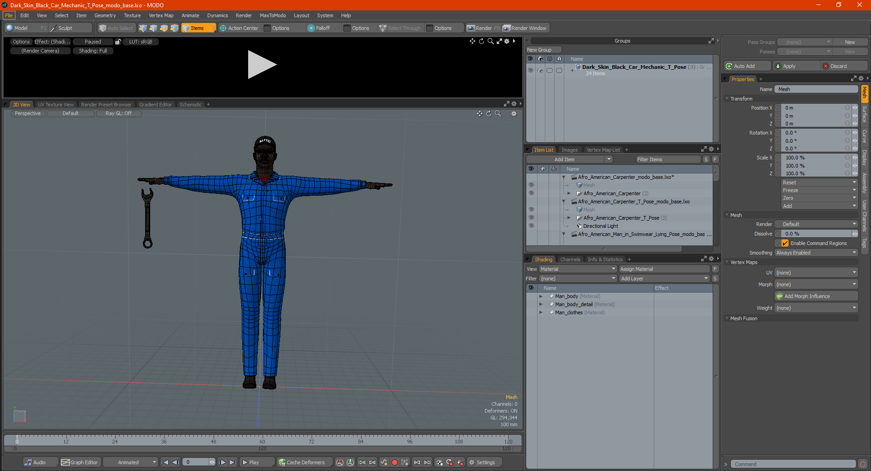Image resolution: width=871 pixels, height=471 pixels.
Task: Toggle Enable Command Regions checkbox
Action: point(785,243)
